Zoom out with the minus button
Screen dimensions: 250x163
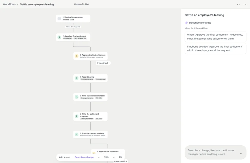click(x=99, y=157)
